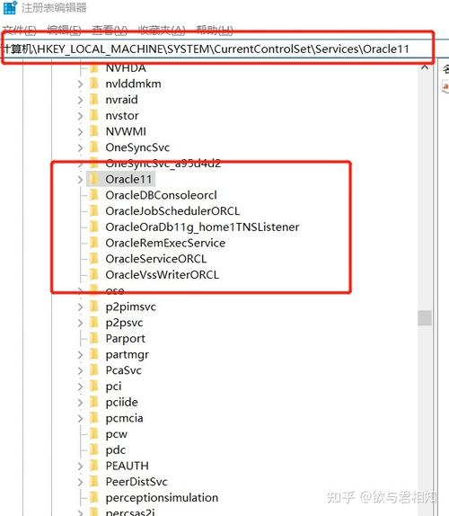The width and height of the screenshot is (449, 516).
Task: Click the pcw folder icon
Action: coord(94,434)
